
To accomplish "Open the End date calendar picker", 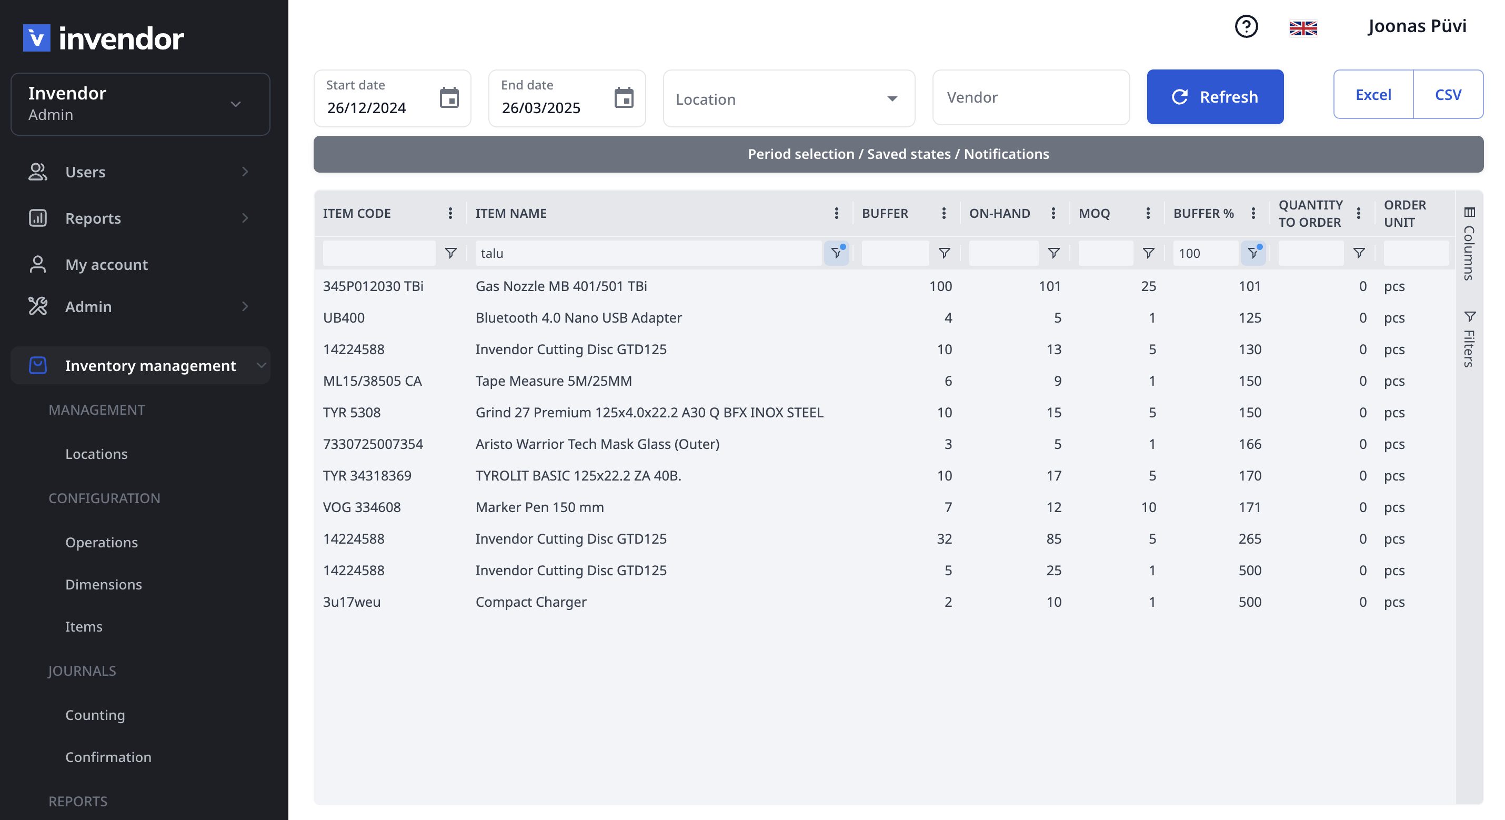I will coord(624,97).
